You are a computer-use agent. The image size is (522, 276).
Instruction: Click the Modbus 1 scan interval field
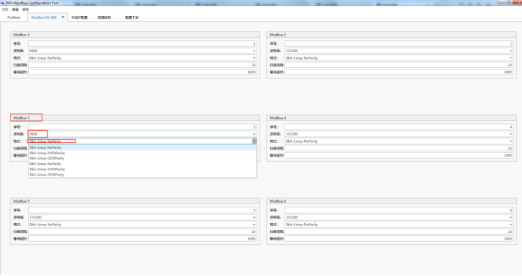tap(142, 65)
